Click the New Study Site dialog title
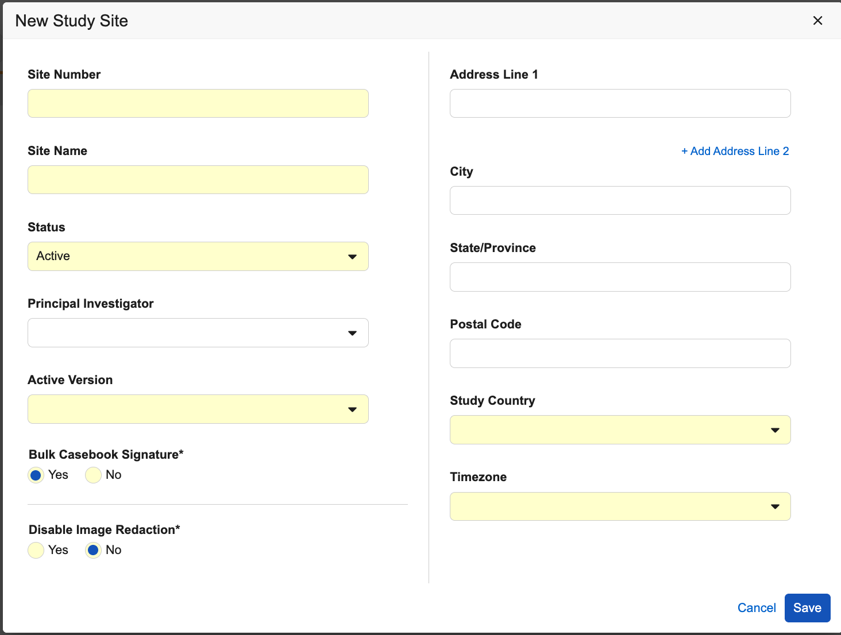Screen dimensions: 841x635 pyautogui.click(x=72, y=21)
